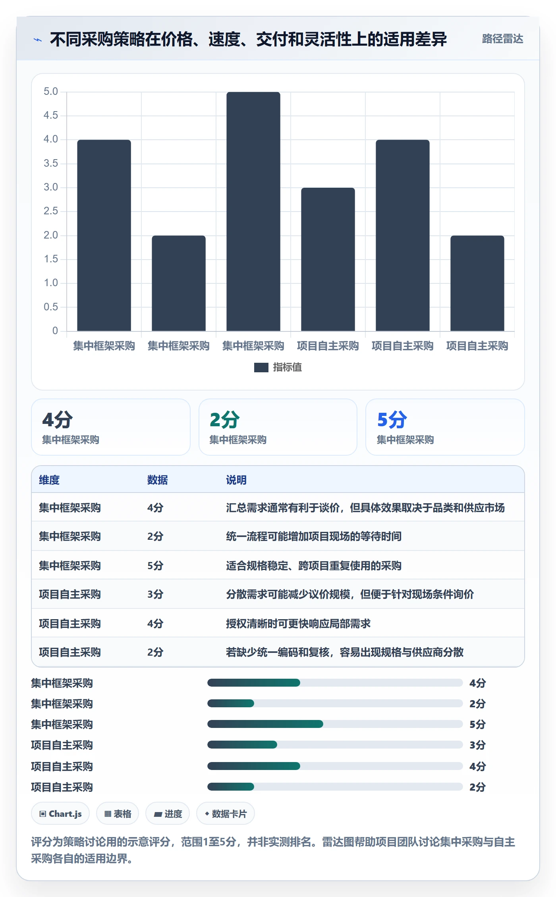Click the 表格 chip
The image size is (556, 897).
[118, 814]
